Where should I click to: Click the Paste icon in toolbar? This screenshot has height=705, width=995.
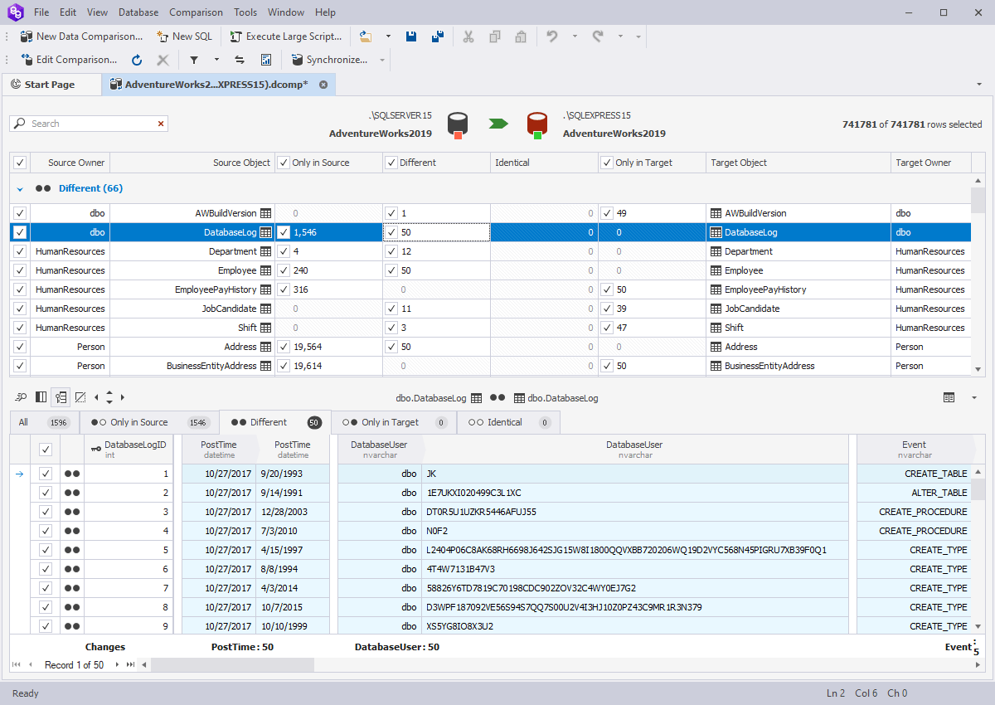tap(521, 36)
